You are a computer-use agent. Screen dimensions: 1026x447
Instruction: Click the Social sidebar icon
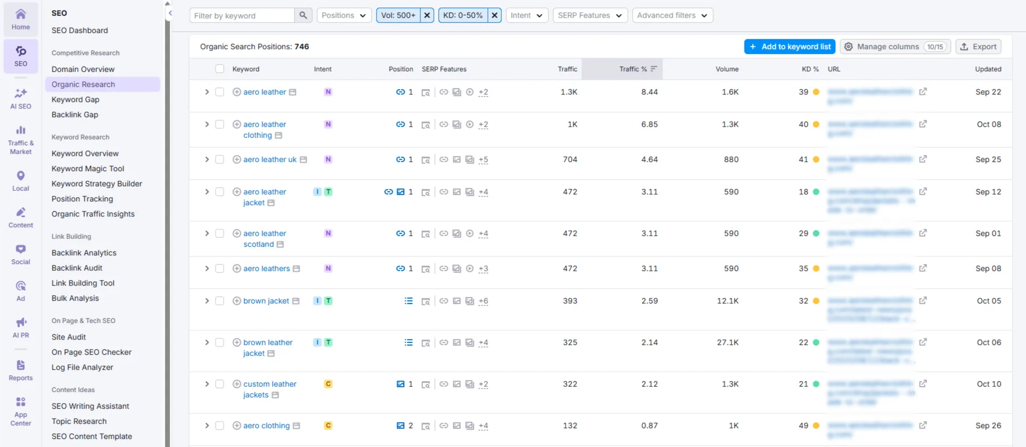pyautogui.click(x=21, y=254)
